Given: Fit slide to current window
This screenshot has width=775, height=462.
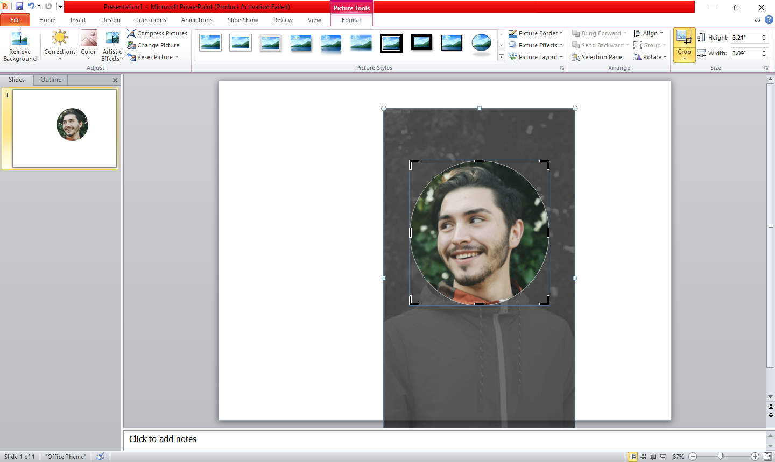Looking at the screenshot, I should coord(768,457).
